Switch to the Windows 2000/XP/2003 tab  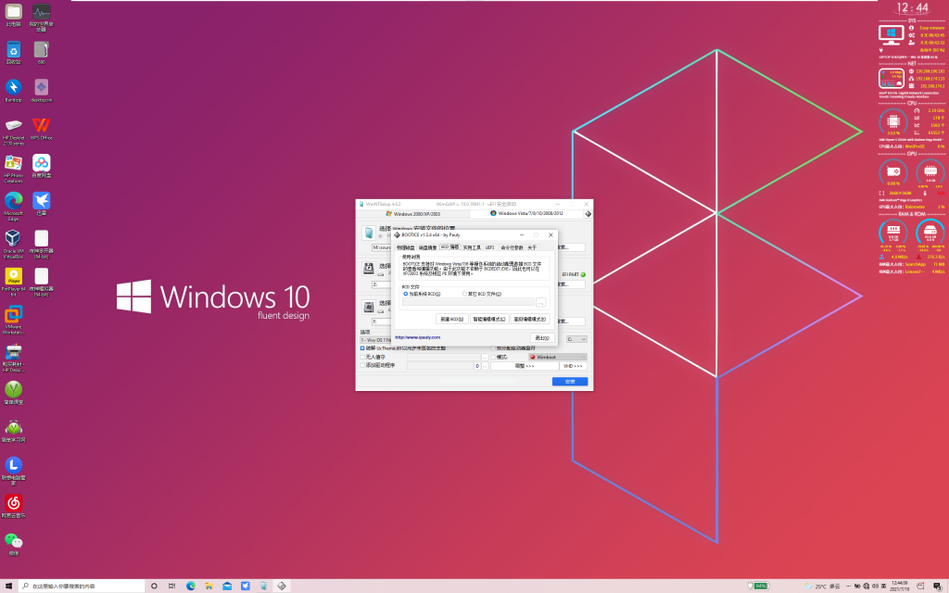pyautogui.click(x=413, y=214)
